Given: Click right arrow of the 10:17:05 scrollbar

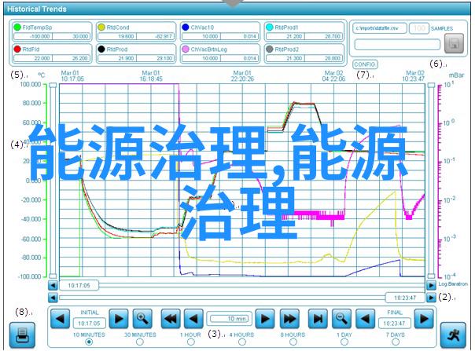Looking at the screenshot, I should (x=431, y=285).
